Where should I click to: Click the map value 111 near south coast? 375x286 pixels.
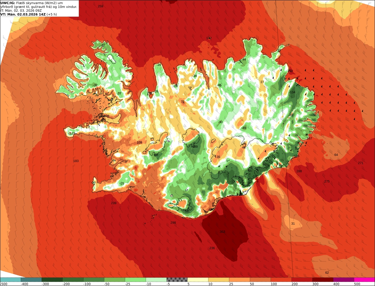[x=187, y=211]
